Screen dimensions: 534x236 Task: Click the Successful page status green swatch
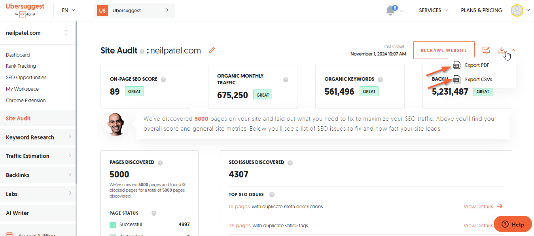113,225
